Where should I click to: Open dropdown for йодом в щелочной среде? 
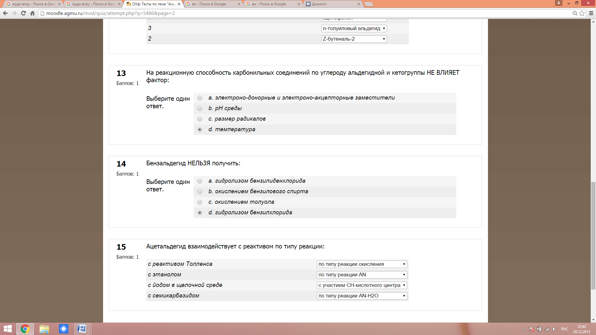(362, 285)
